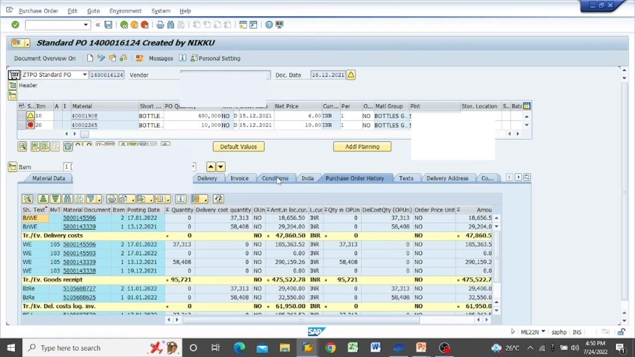Screen dimensions: 635x357
Task: Collapse the Header section toggle
Action: pyautogui.click(x=12, y=85)
